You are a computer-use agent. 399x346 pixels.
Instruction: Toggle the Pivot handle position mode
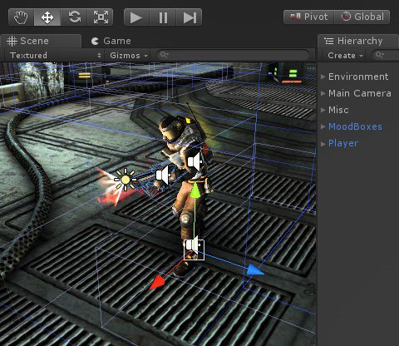(x=309, y=17)
